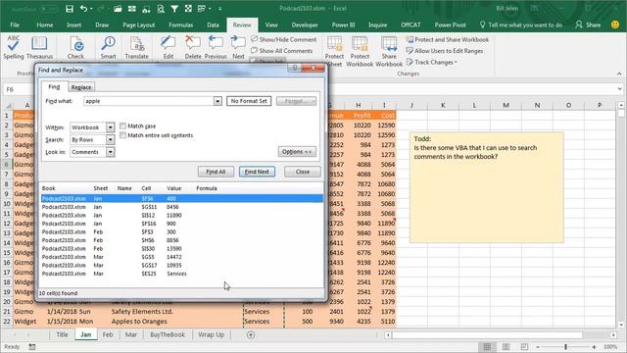
Task: Click the Edit Comment icon
Action: click(169, 47)
